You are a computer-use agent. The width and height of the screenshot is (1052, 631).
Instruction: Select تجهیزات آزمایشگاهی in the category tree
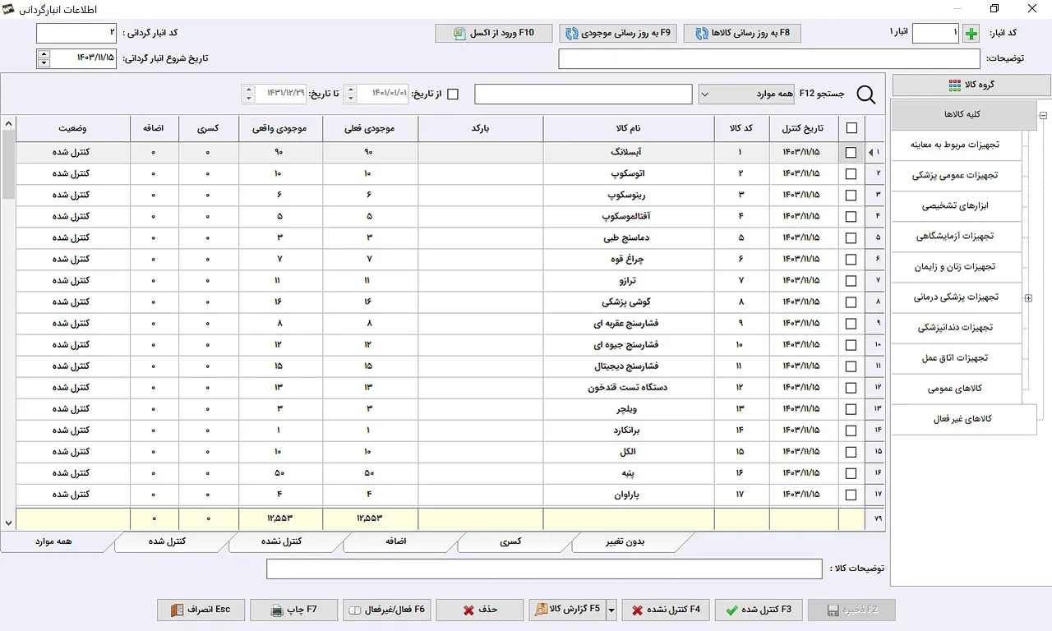pyautogui.click(x=955, y=237)
